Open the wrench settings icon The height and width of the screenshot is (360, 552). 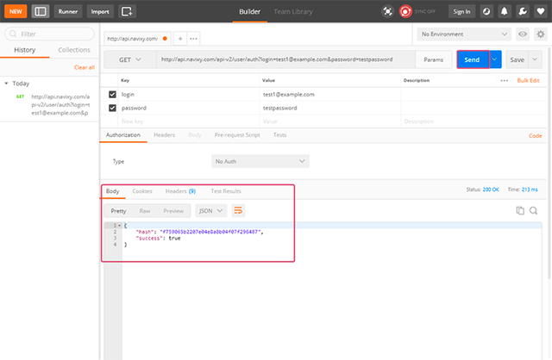click(x=523, y=11)
